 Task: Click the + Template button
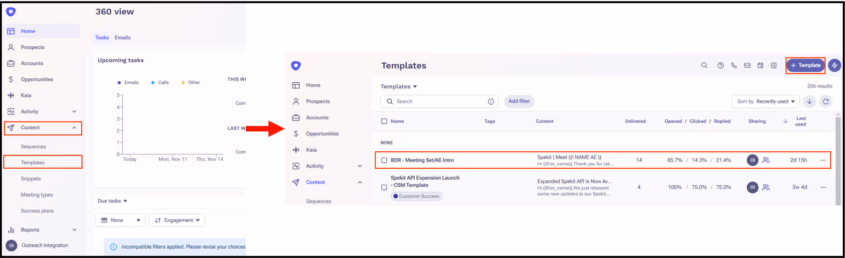pos(805,65)
